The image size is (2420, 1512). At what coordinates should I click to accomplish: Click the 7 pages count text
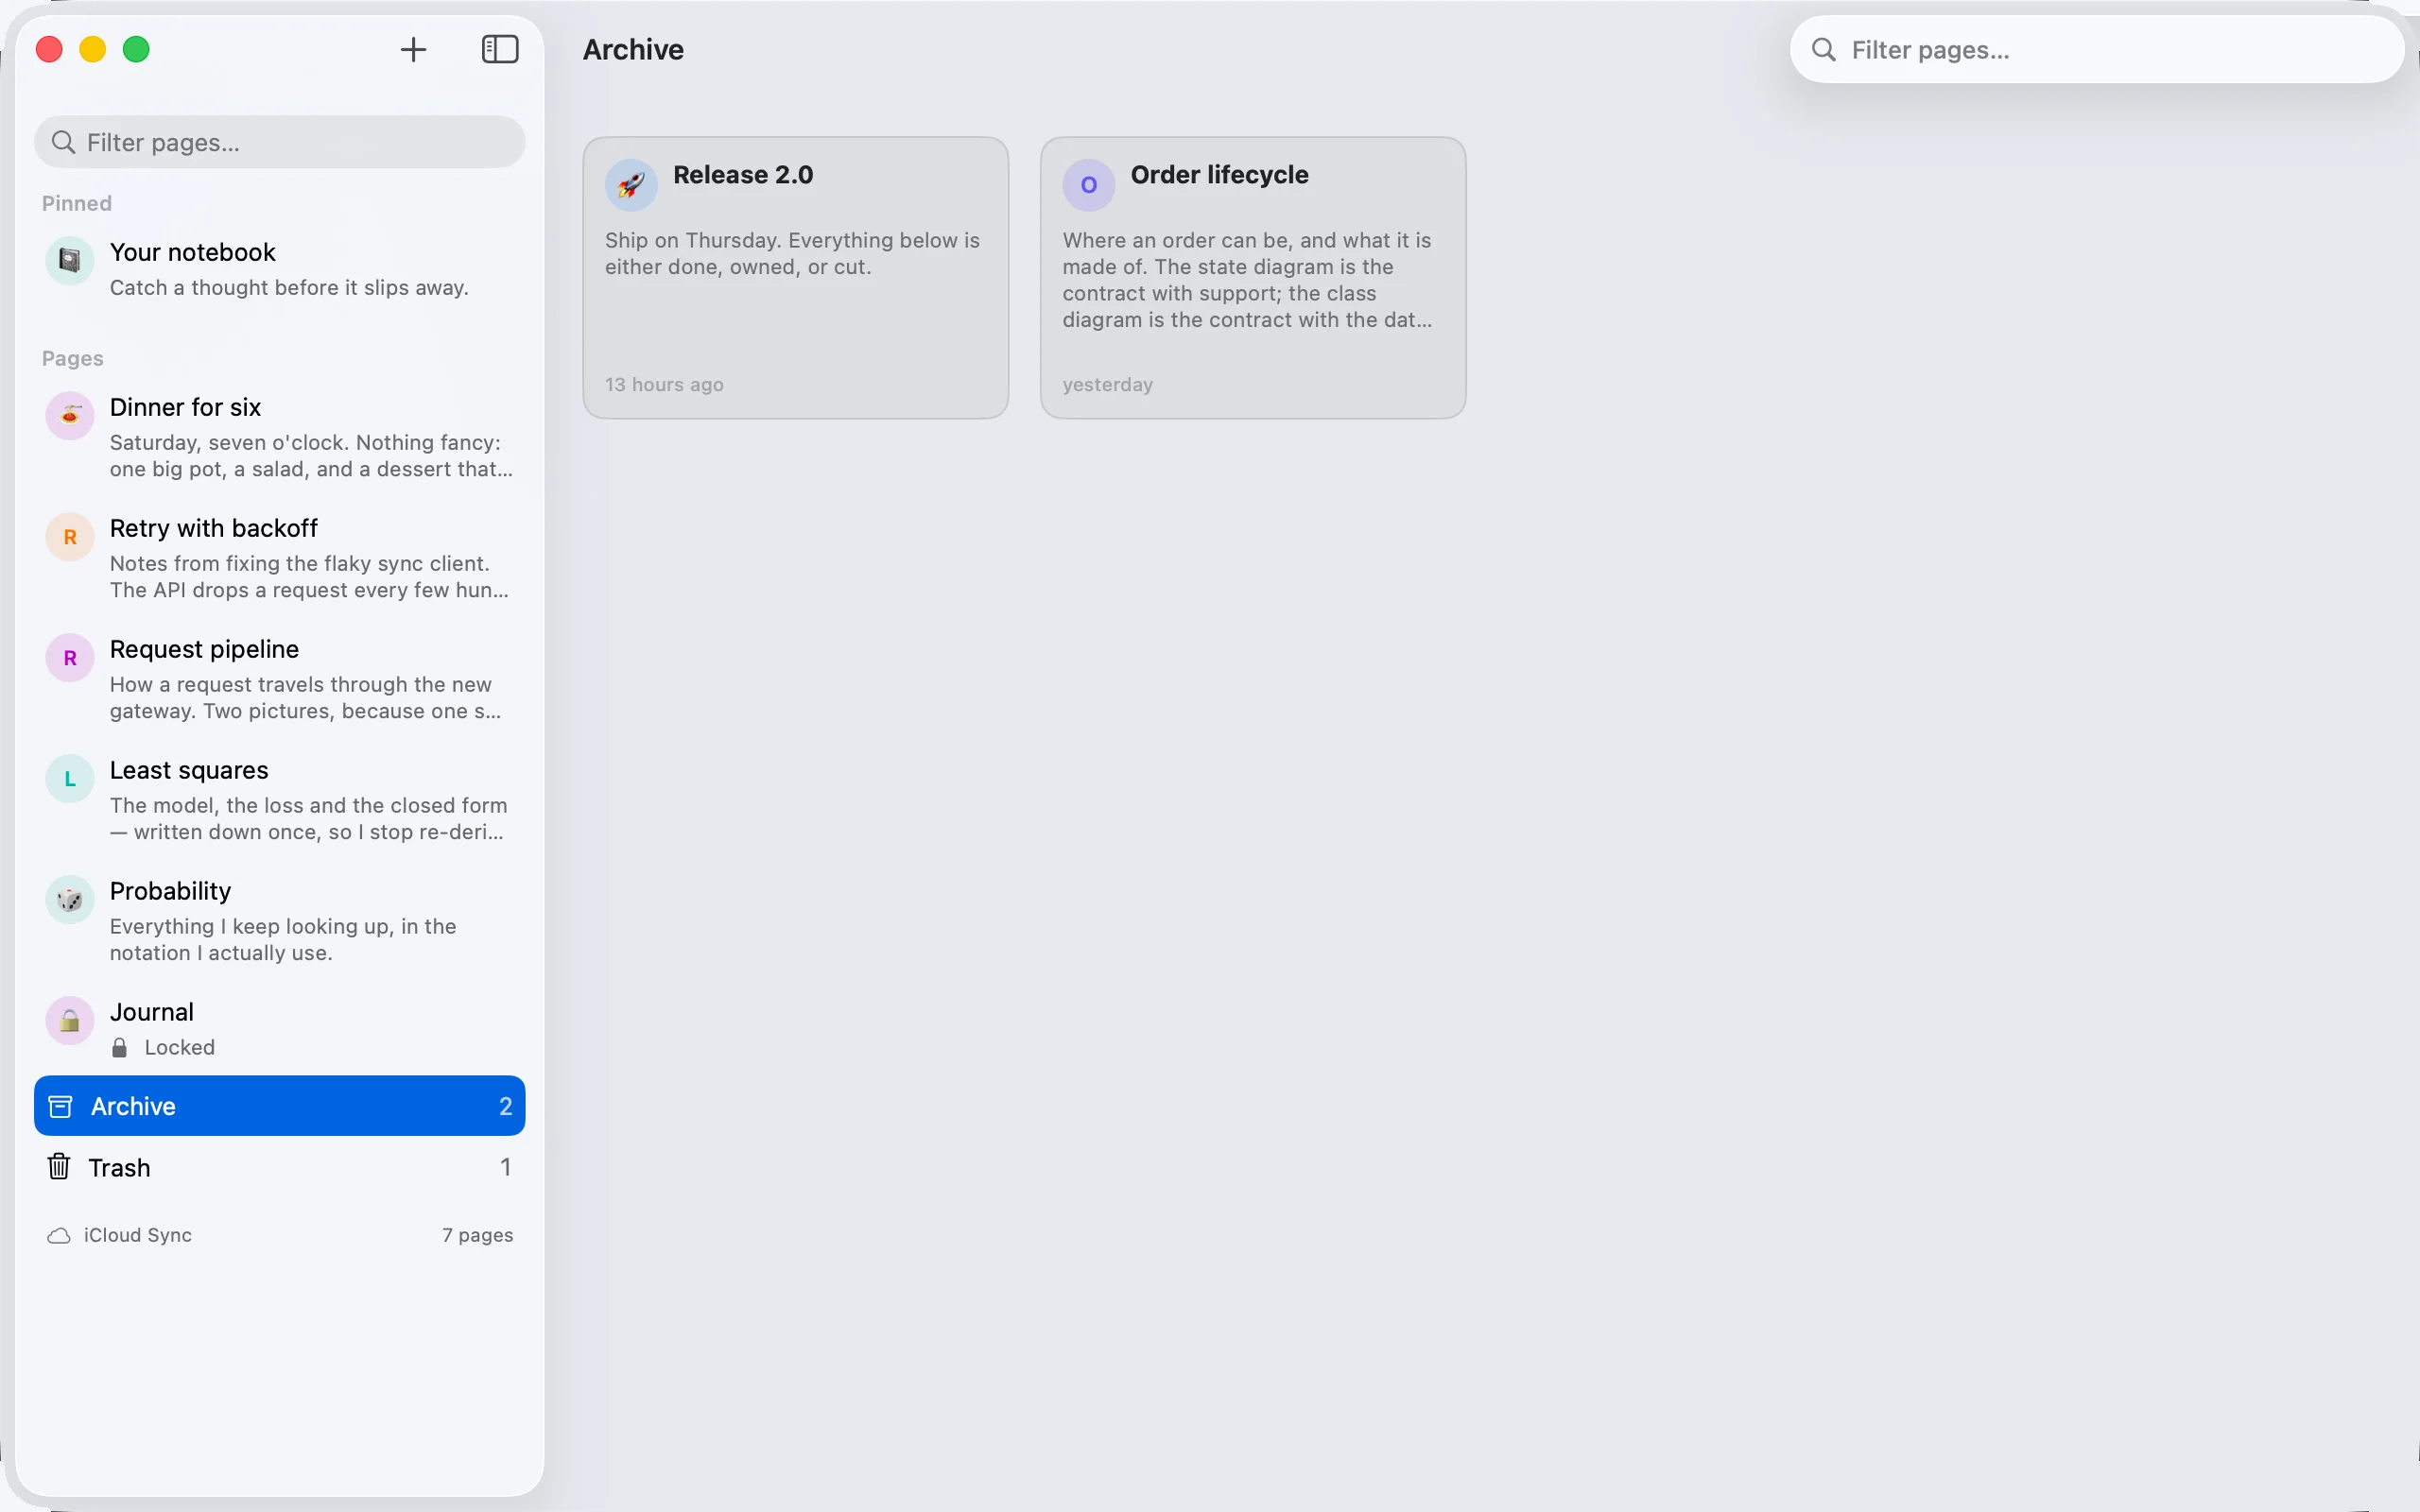point(478,1235)
